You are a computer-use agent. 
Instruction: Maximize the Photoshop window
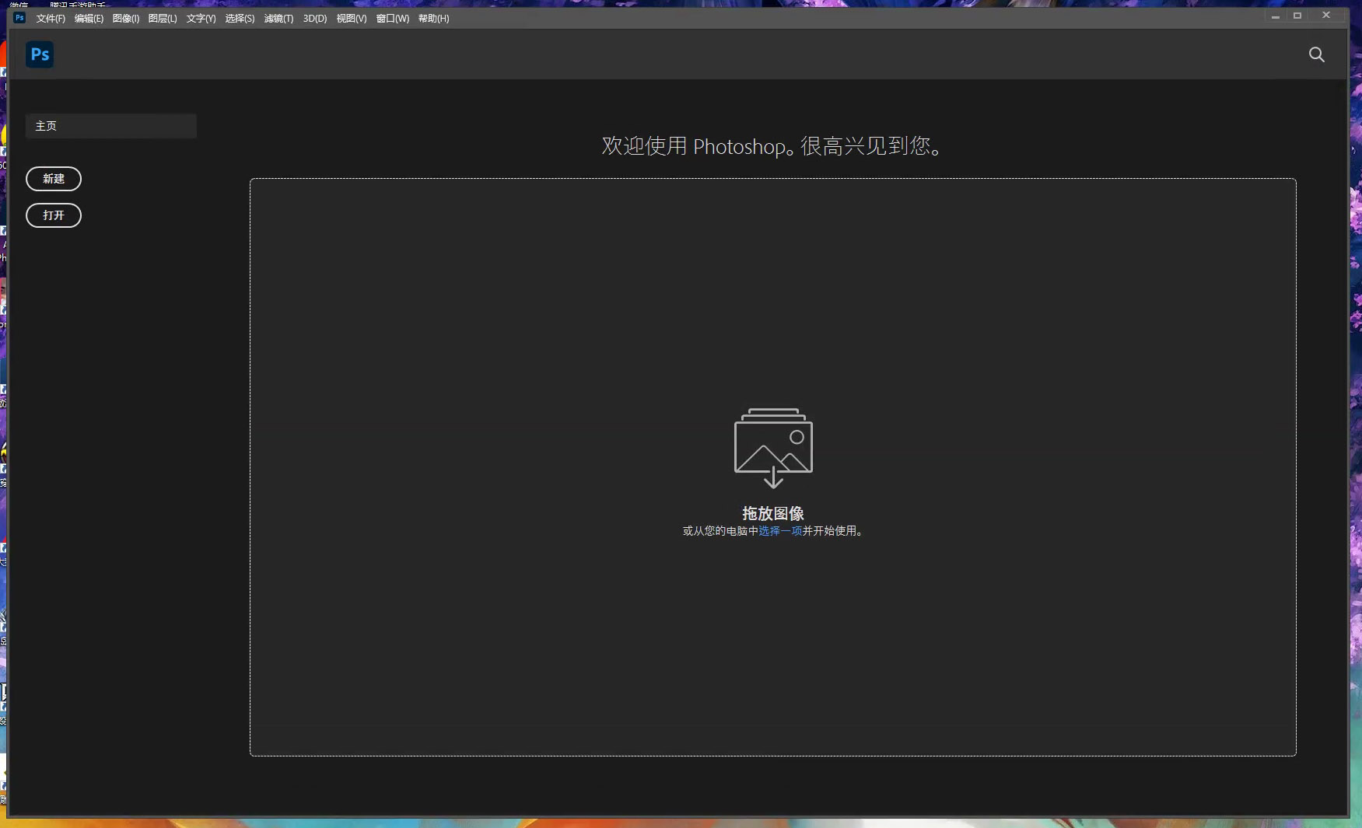tap(1297, 16)
